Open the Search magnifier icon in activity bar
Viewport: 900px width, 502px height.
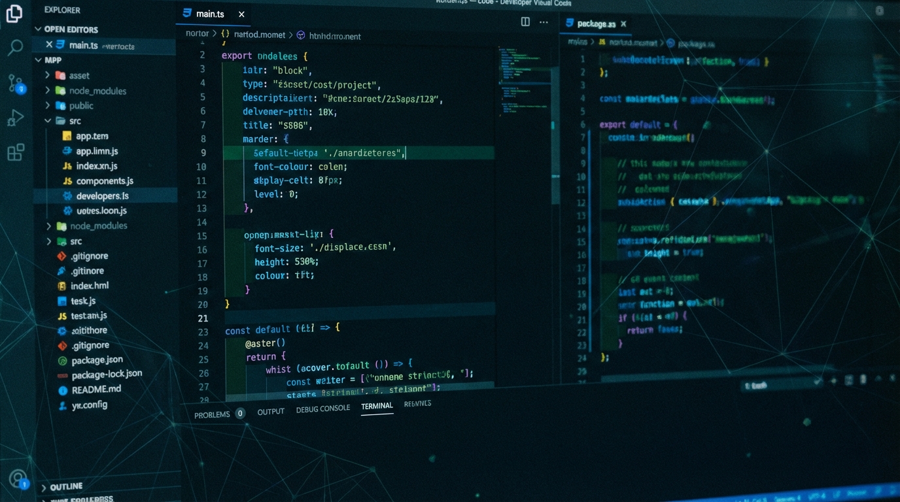[15, 47]
